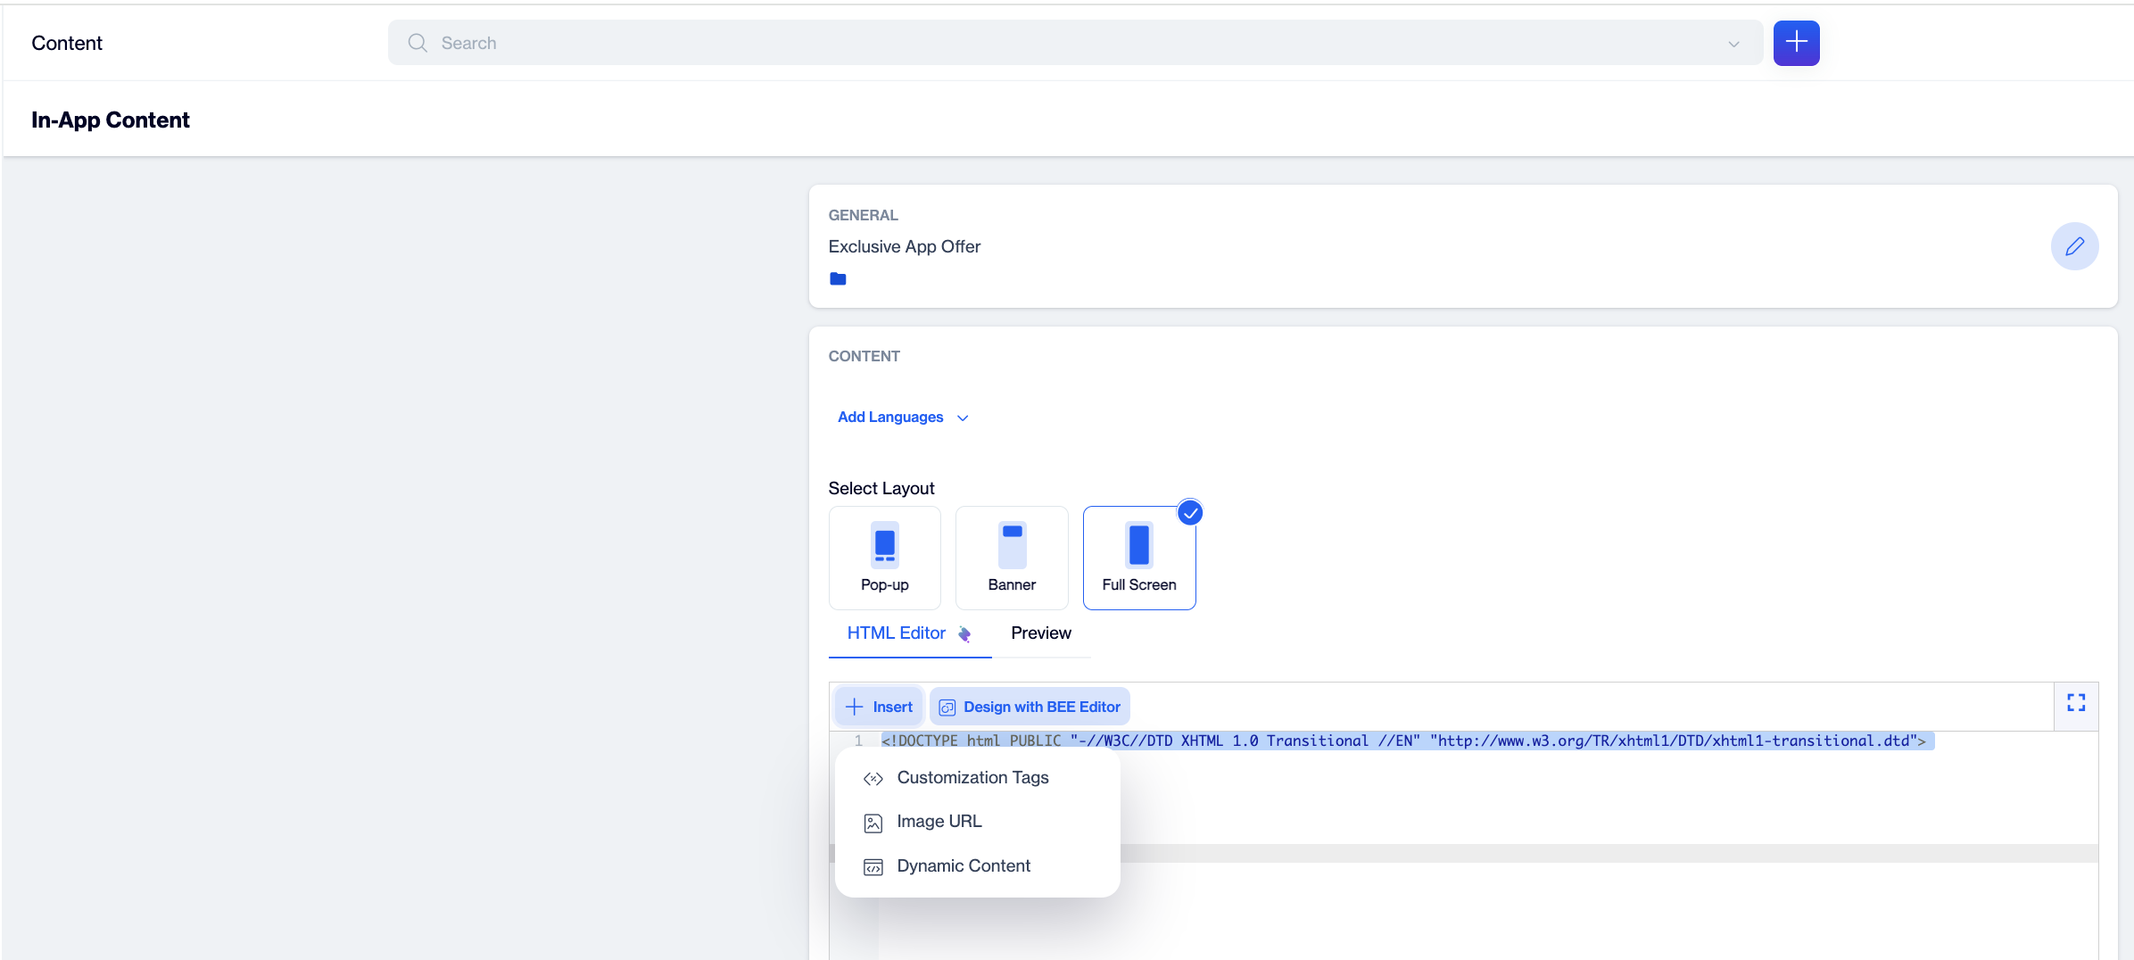Click the Content breadcrumb label
2134x960 pixels.
click(67, 43)
